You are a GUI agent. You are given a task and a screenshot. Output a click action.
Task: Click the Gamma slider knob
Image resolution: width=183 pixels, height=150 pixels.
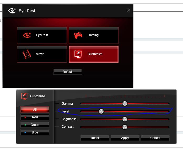tap(125, 103)
